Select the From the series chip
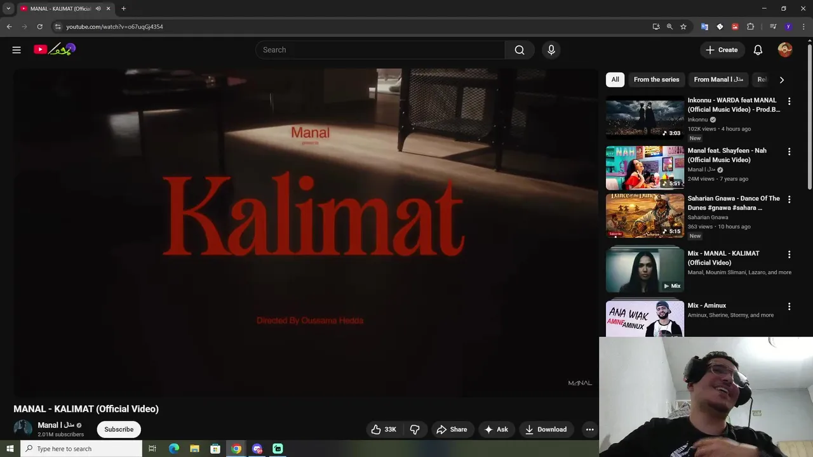Viewport: 813px width, 457px height. point(656,79)
